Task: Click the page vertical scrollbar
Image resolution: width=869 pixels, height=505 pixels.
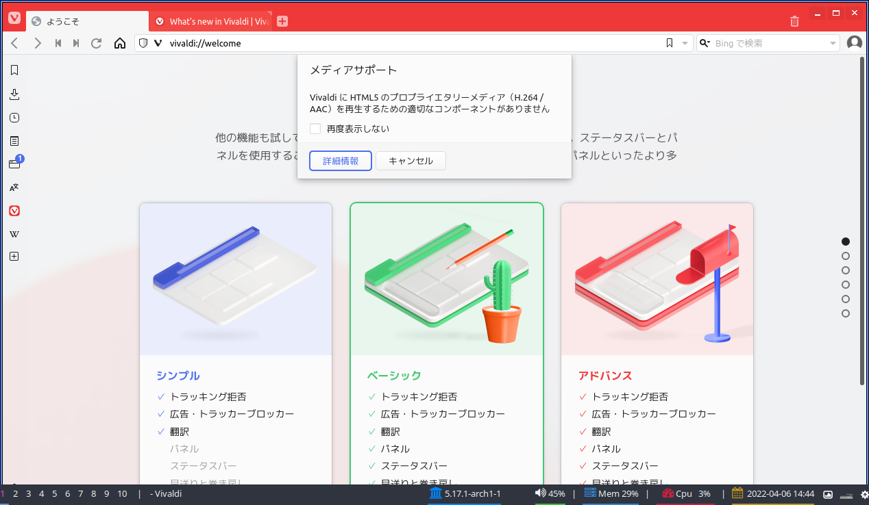Action: coord(862,220)
